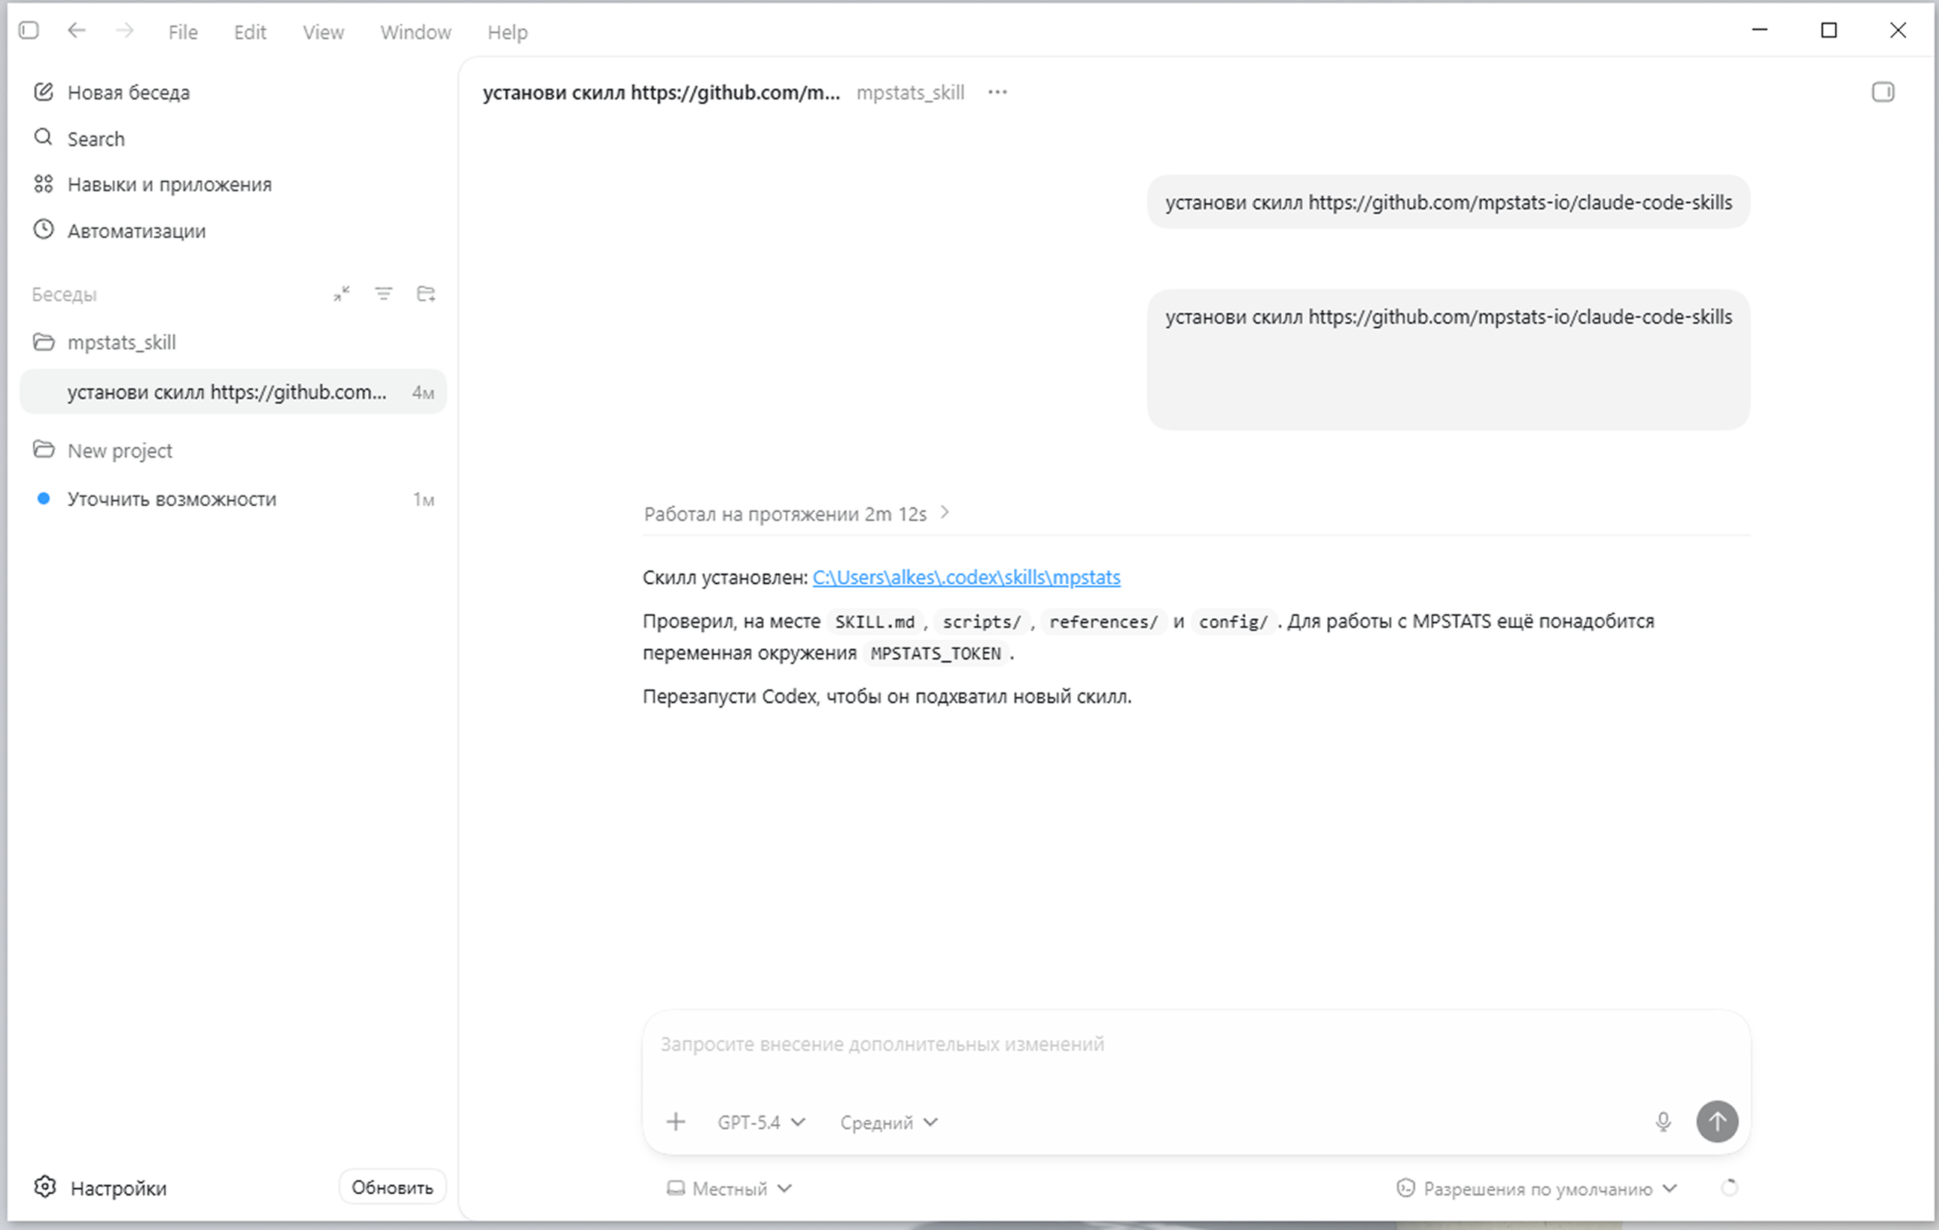
Task: Click the Обновить button
Action: point(391,1187)
